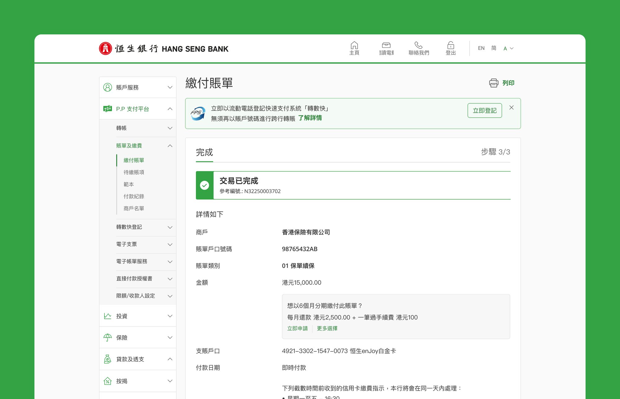Click the printer icon next to 列印

[x=494, y=83]
